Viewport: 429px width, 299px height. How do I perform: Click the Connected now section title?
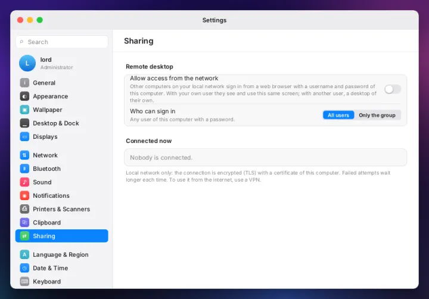point(148,141)
